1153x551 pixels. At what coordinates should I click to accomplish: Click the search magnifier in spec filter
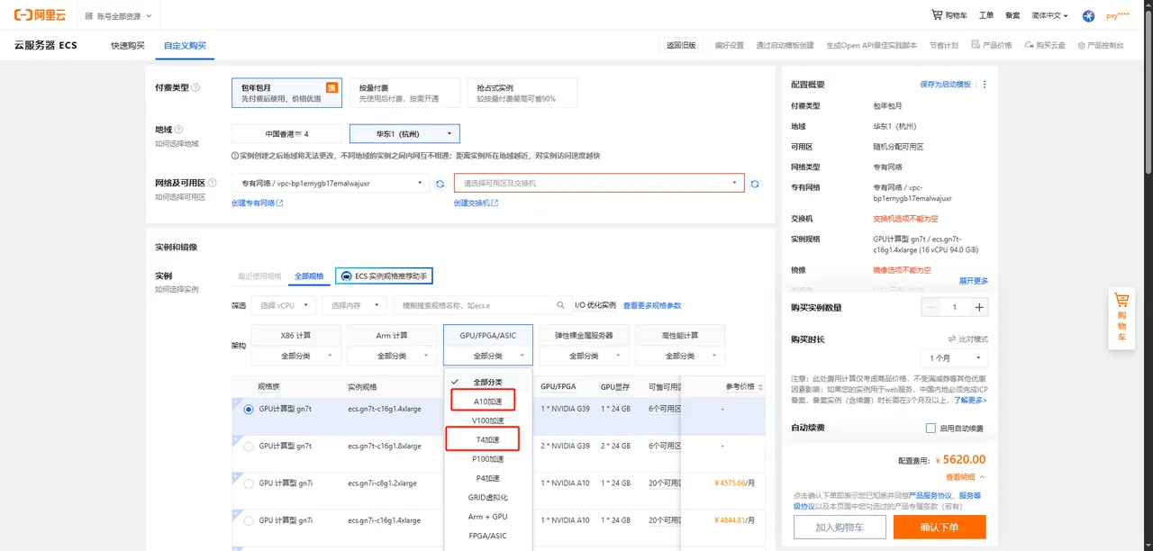tap(561, 305)
